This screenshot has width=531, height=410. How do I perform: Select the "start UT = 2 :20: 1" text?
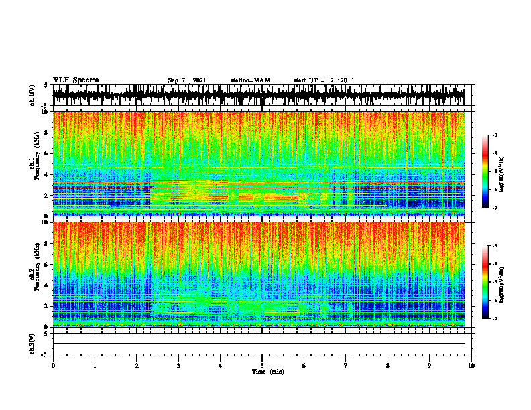pyautogui.click(x=324, y=80)
